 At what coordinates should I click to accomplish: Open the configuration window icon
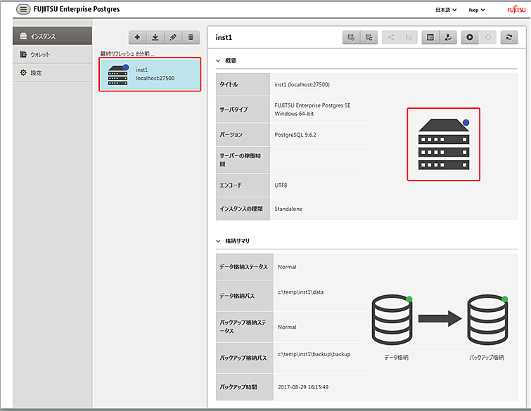point(430,37)
